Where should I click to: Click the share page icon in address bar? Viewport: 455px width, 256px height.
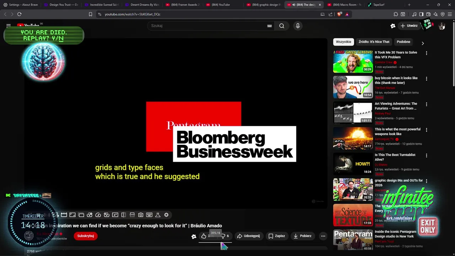pyautogui.click(x=331, y=14)
